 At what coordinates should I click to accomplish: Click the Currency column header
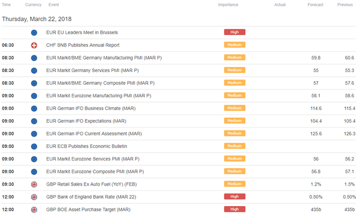(x=34, y=5)
